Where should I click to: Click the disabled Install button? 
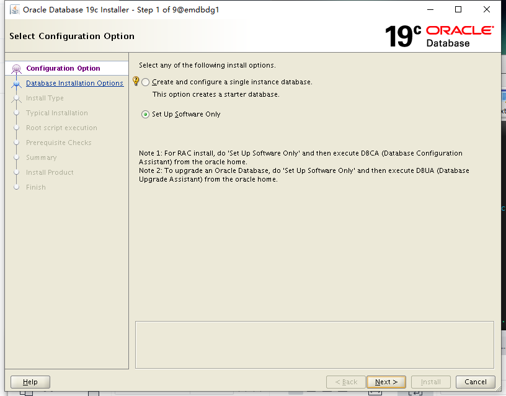[x=431, y=382]
